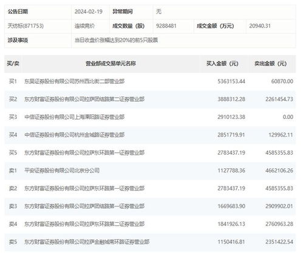Click the 异常期间 label
This screenshot has height=258, width=303.
pos(123,12)
